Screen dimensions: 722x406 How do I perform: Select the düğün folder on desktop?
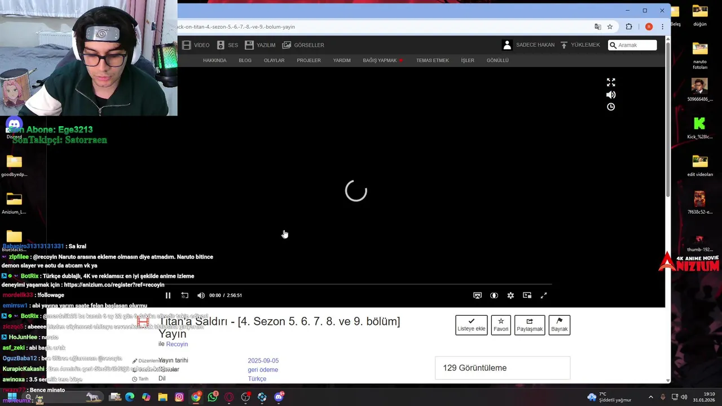click(x=700, y=15)
